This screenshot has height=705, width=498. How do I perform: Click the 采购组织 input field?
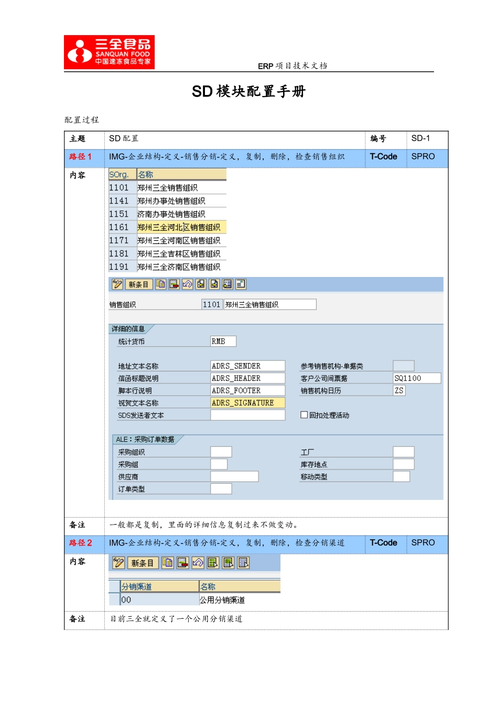point(221,452)
